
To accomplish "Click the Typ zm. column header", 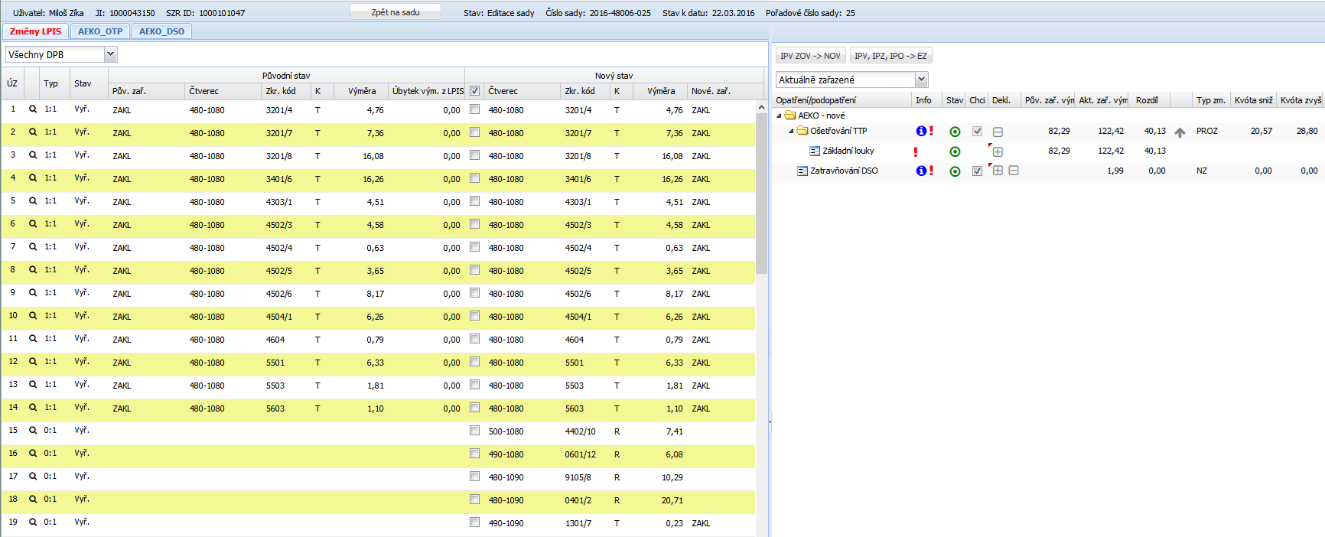I will coord(1211,100).
